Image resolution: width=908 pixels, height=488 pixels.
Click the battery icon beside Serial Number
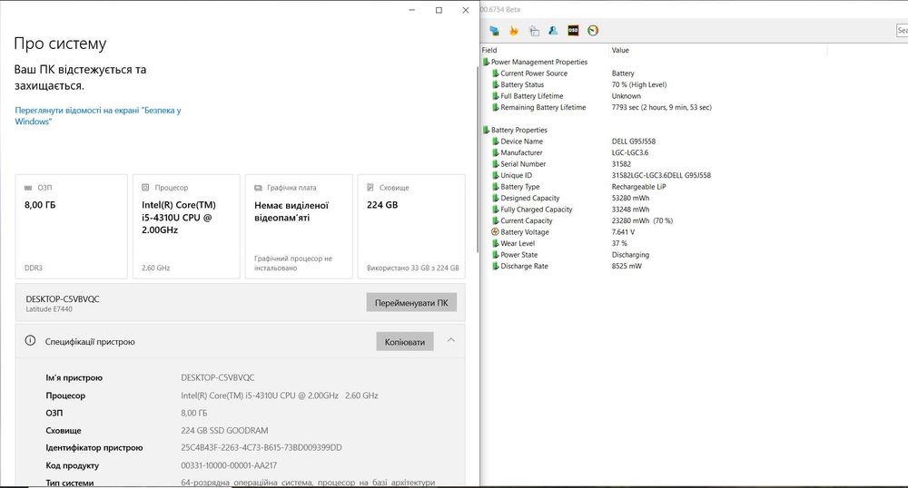click(495, 163)
